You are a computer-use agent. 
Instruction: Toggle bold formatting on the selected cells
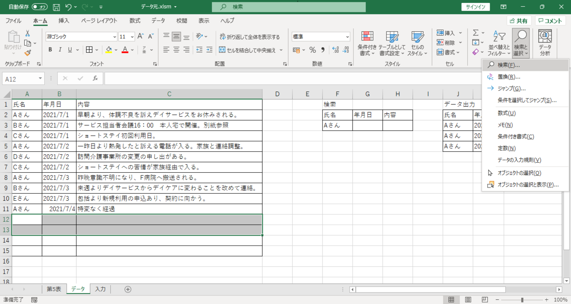pos(49,49)
